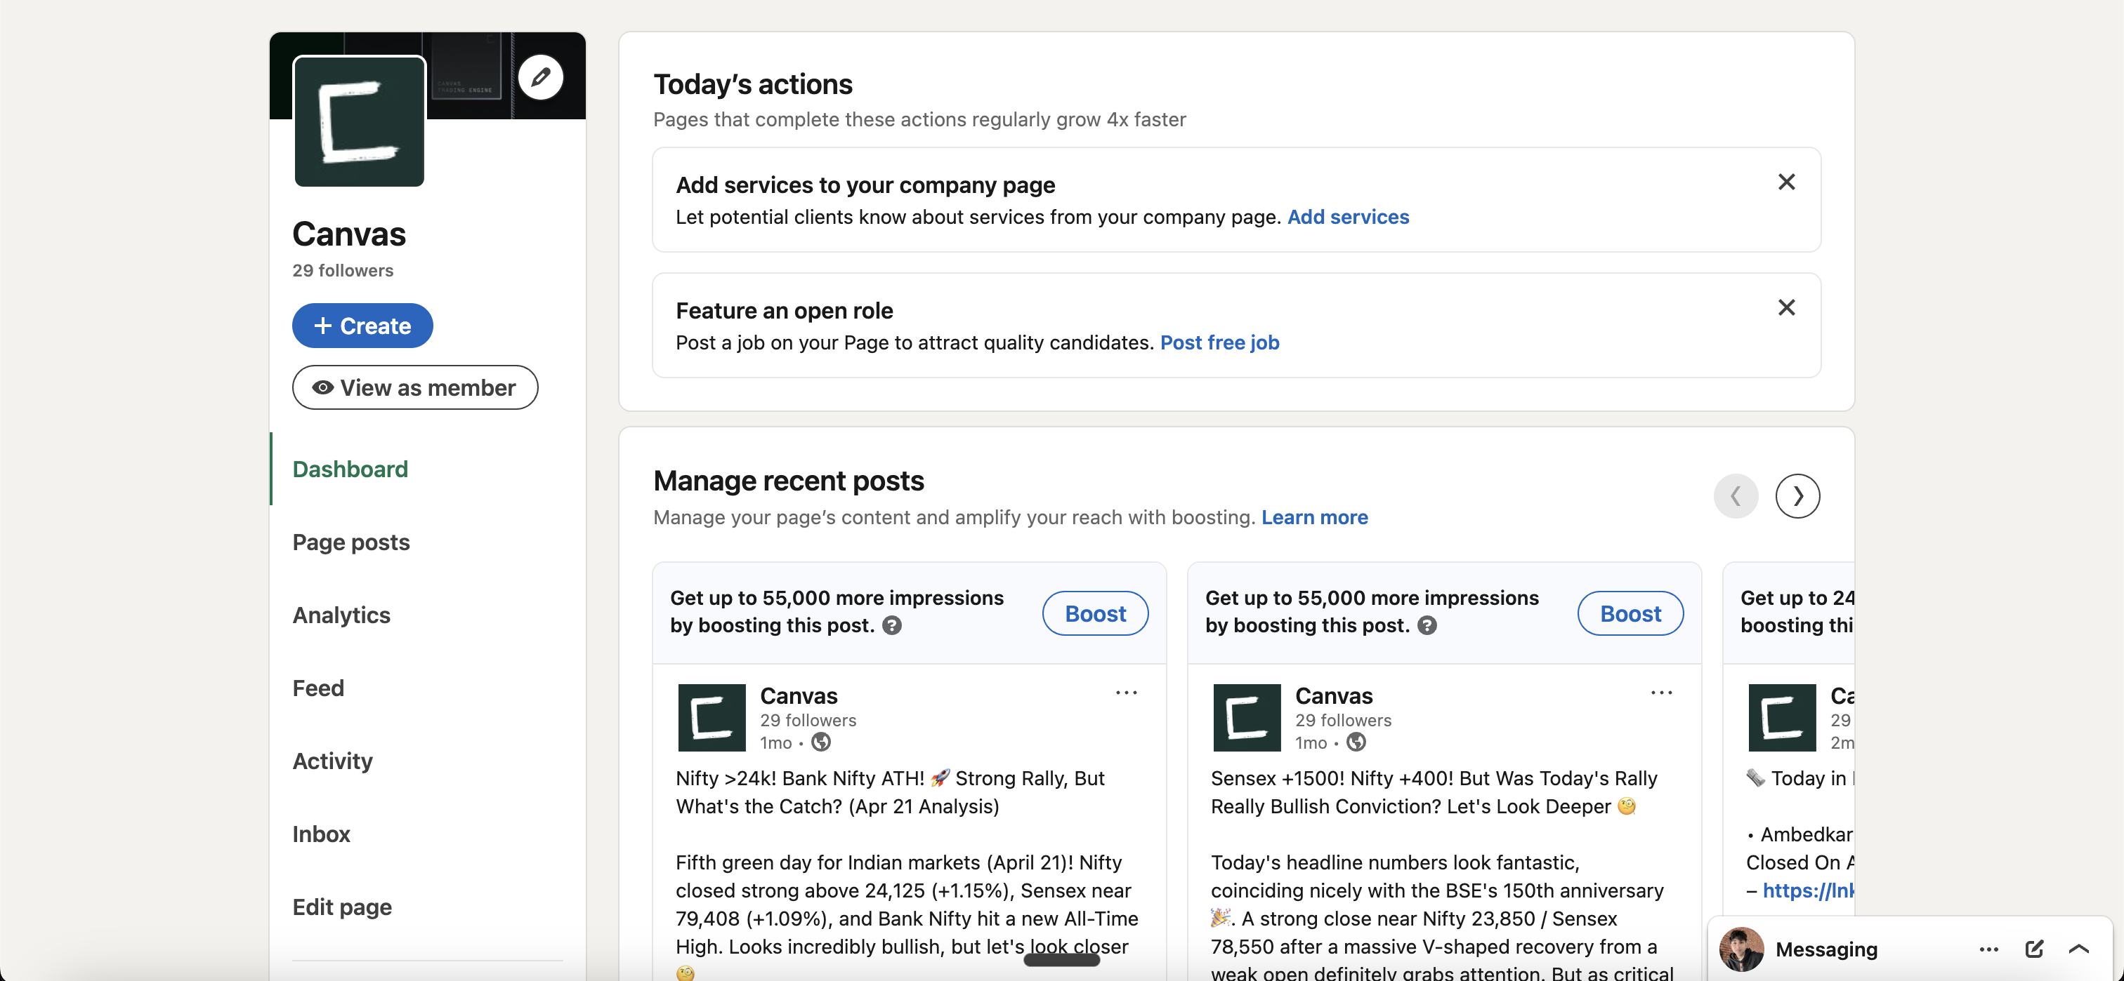Dismiss the Add services action card

click(x=1786, y=182)
